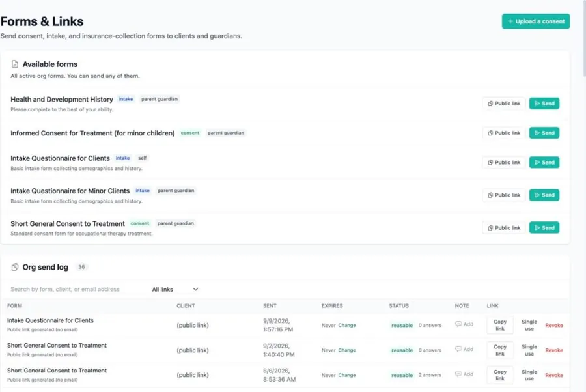The width and height of the screenshot is (586, 392).
Task: Click the CLIENT column header
Action: 186,305
